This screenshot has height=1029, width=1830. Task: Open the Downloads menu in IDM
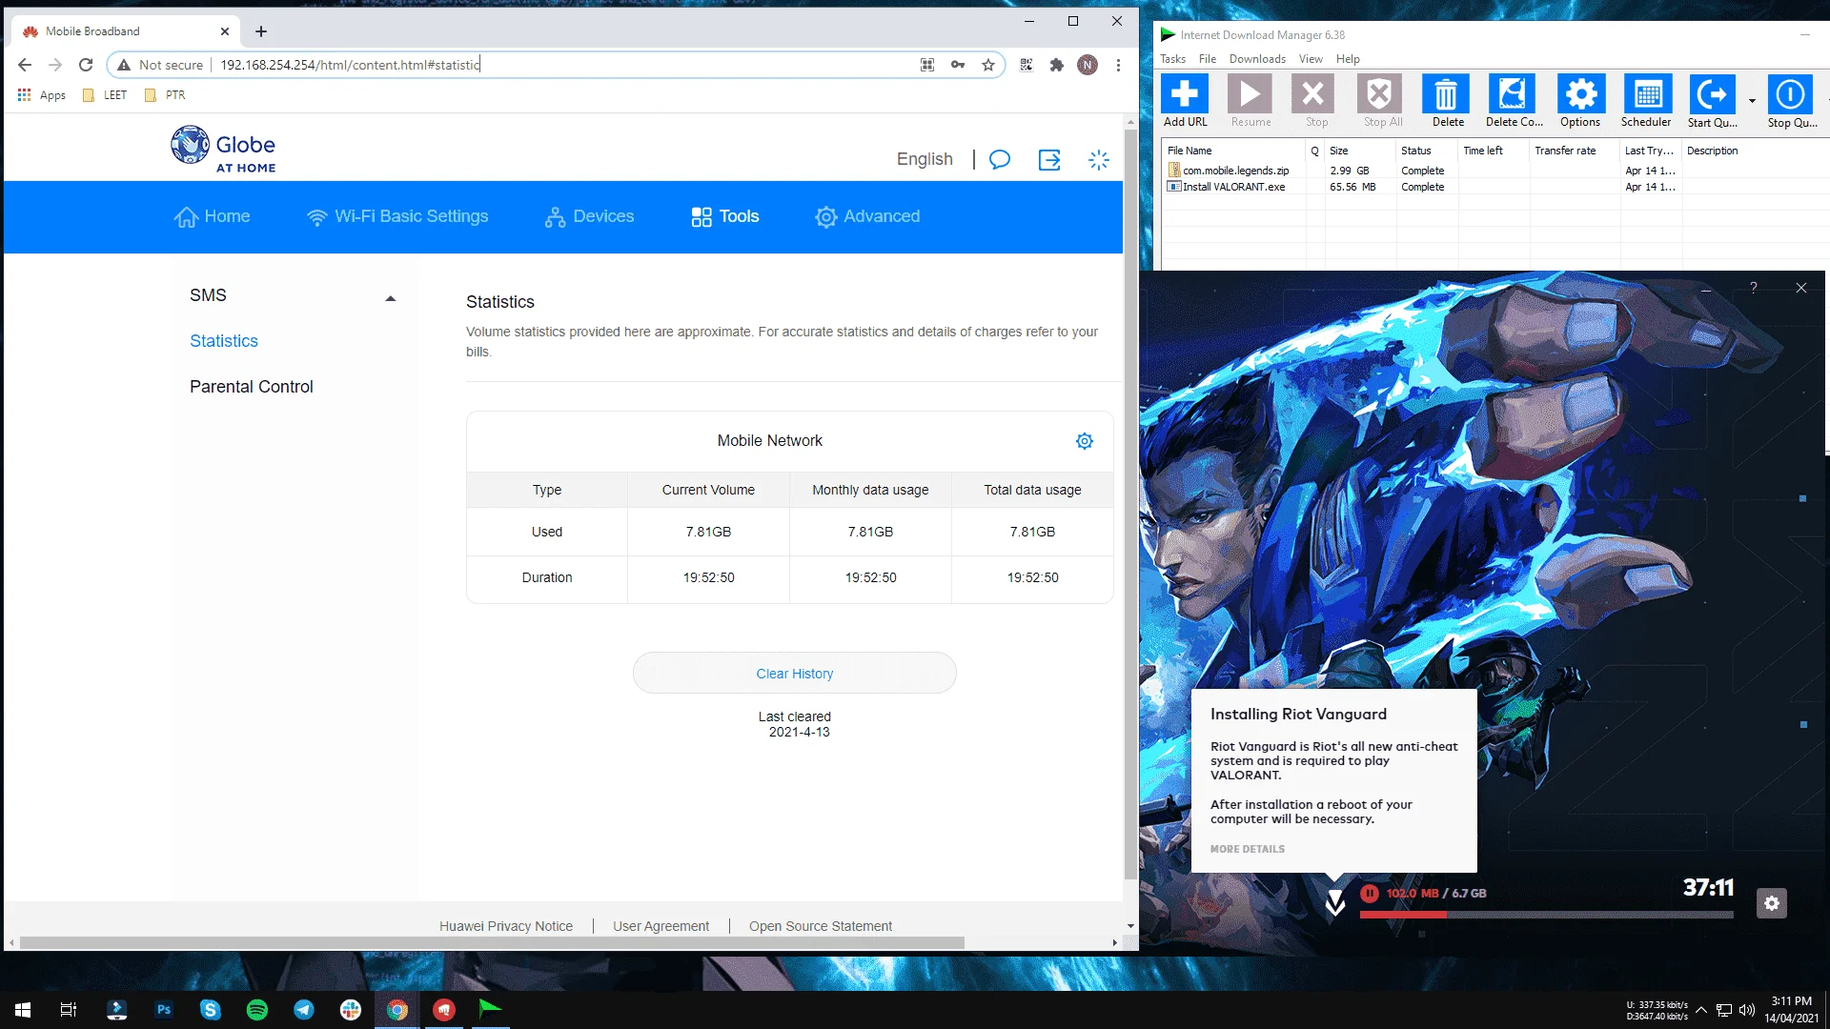[1257, 59]
